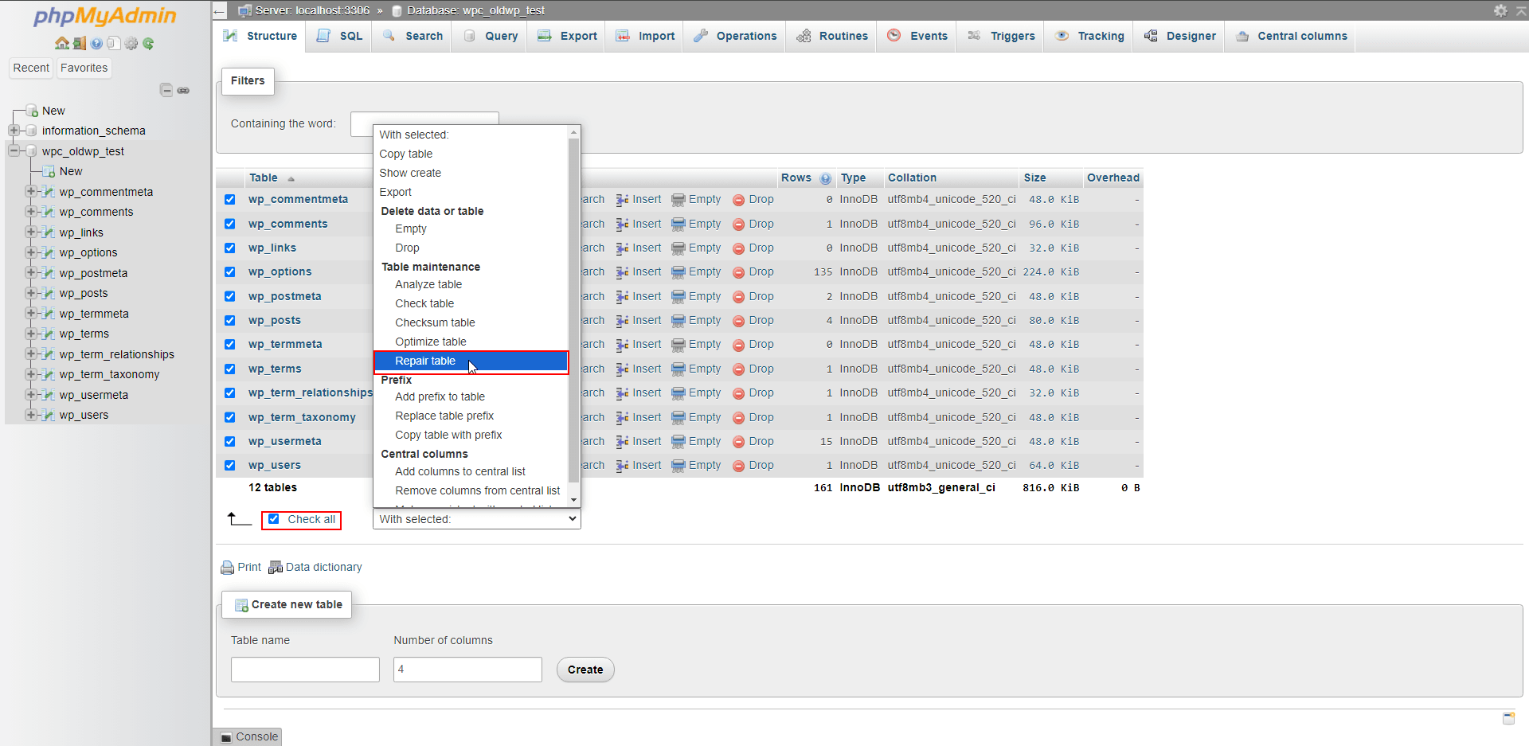Click Insert icon for wp_usermeta row
1529x746 pixels.
click(x=622, y=442)
